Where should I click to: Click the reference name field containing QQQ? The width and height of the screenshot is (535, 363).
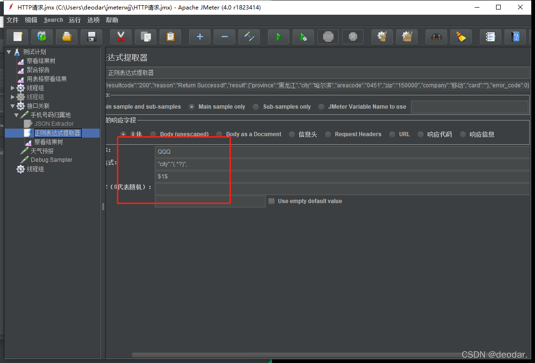pos(342,152)
